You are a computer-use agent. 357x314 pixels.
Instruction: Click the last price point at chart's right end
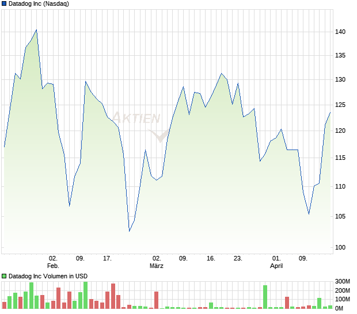(x=330, y=112)
